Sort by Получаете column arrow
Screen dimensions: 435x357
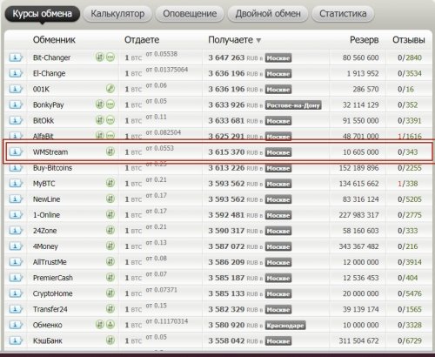[258, 40]
